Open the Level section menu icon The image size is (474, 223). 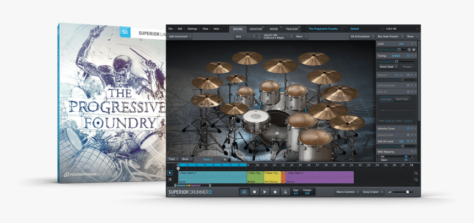click(412, 44)
